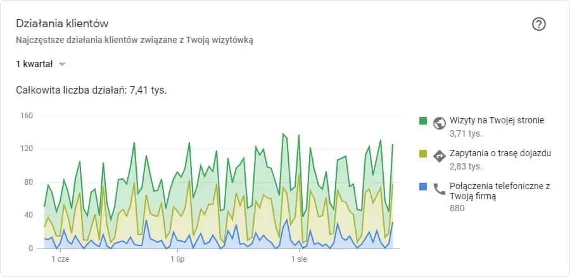Select 'Wizyty na Twojej stronie' legend label
Image resolution: width=570 pixels, height=277 pixels.
[497, 121]
